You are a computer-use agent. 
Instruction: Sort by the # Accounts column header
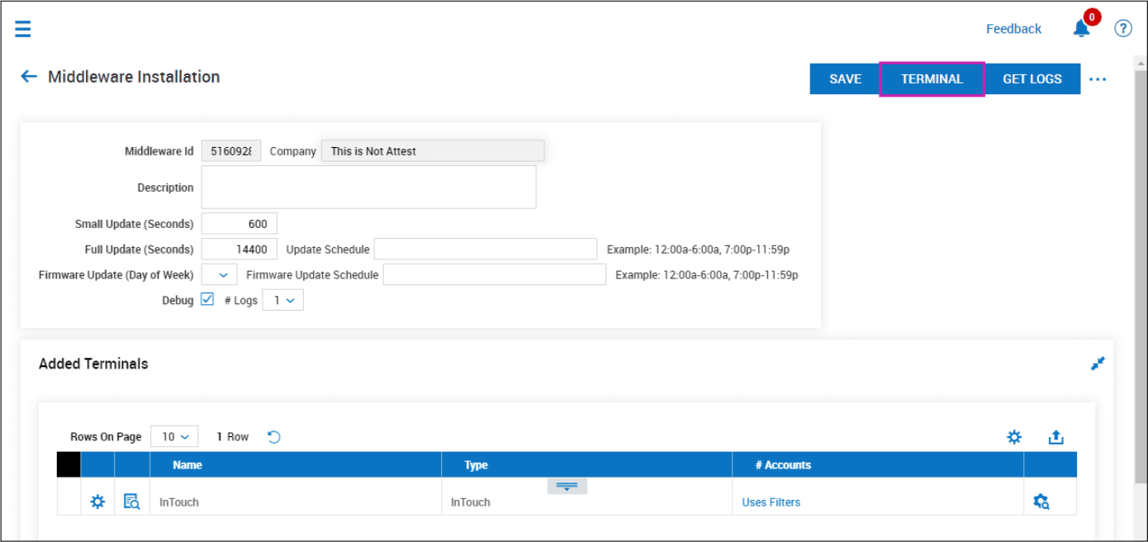coord(878,465)
